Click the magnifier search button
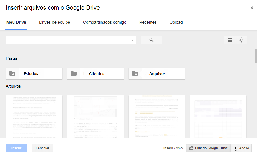This screenshot has height=158, width=257. tap(151, 40)
